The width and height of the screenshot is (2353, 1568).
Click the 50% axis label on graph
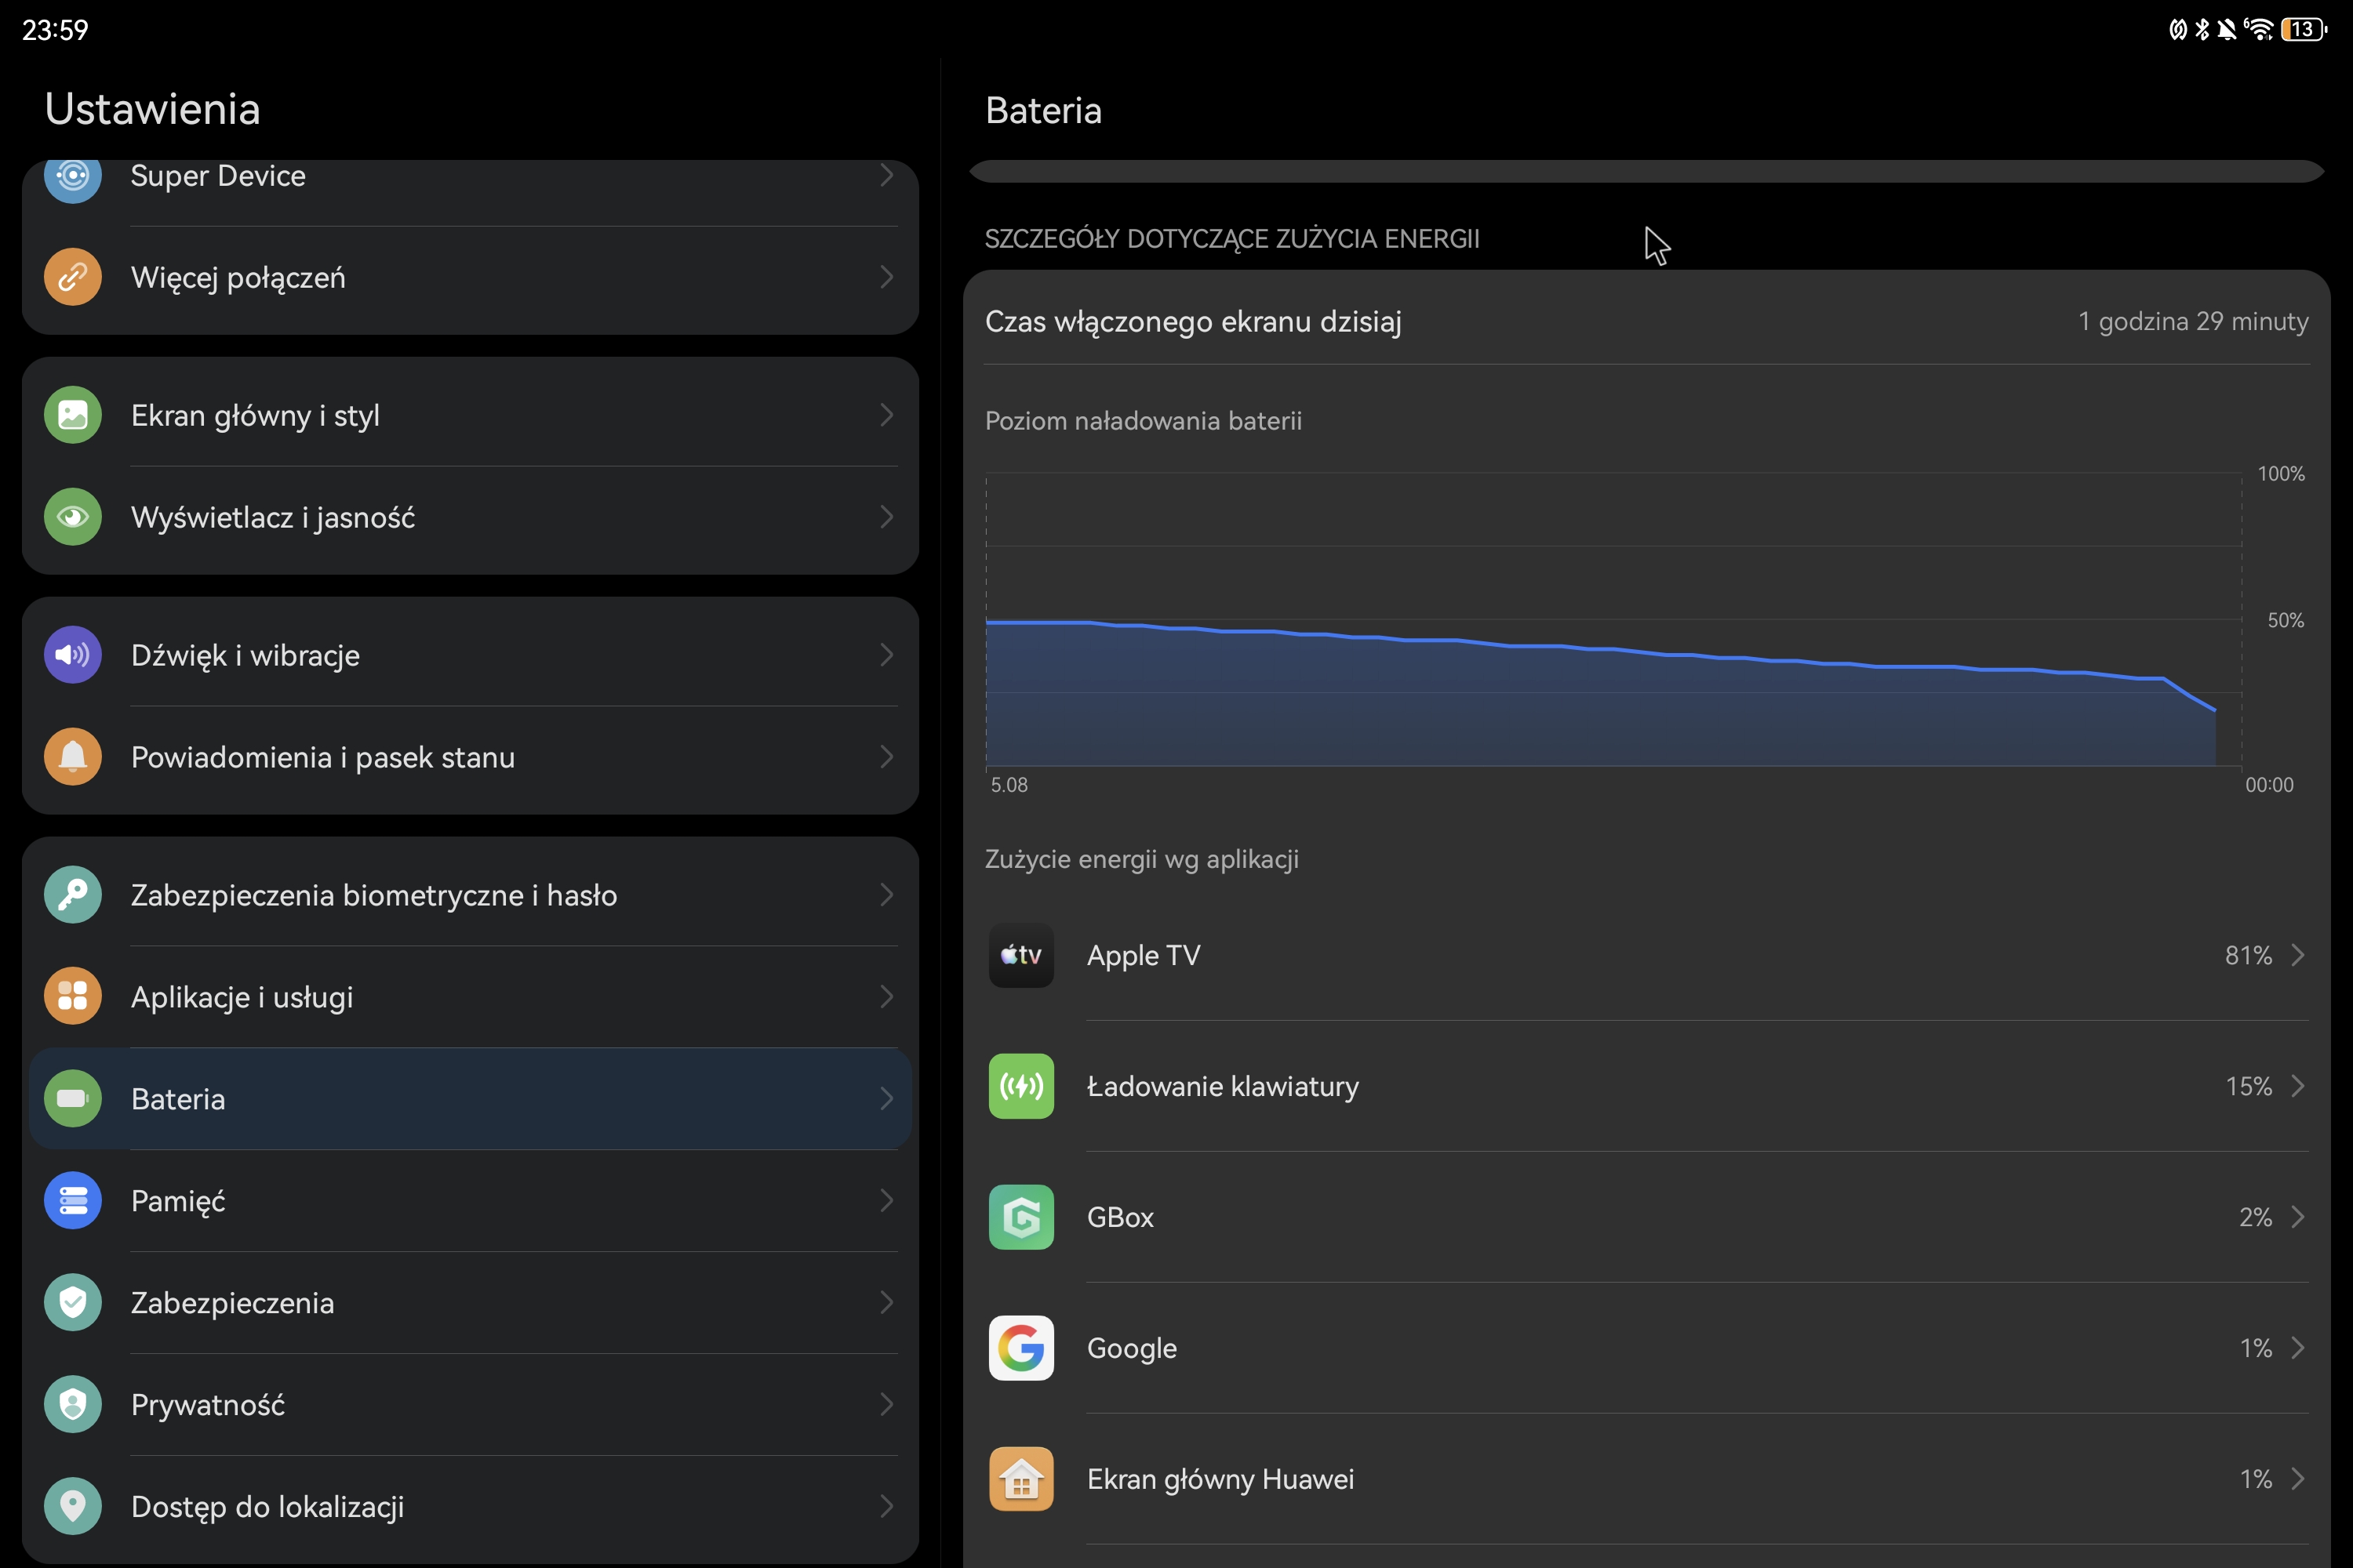[x=2285, y=621]
